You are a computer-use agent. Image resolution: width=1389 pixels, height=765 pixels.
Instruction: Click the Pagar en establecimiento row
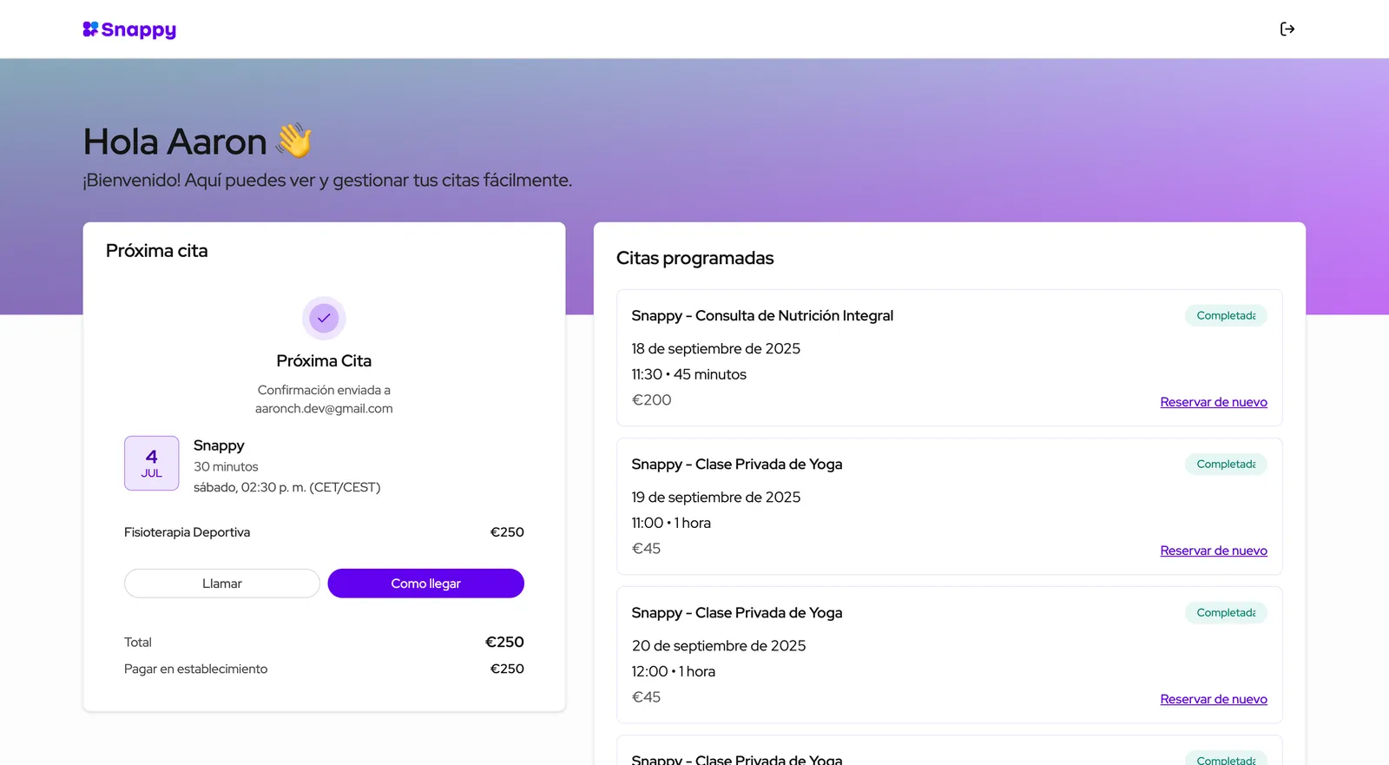324,669
